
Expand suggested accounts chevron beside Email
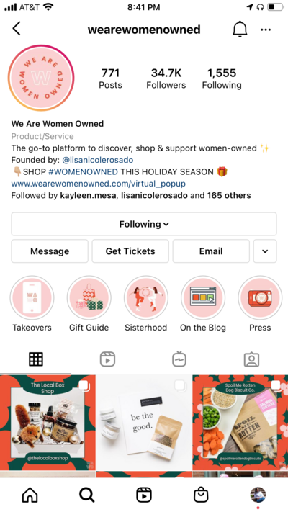[265, 251]
